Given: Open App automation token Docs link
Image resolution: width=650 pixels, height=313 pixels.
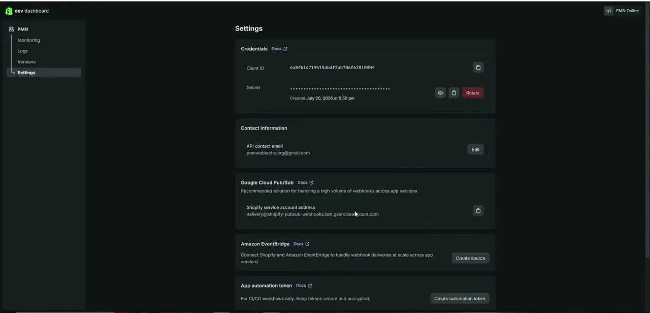Looking at the screenshot, I should pyautogui.click(x=304, y=286).
